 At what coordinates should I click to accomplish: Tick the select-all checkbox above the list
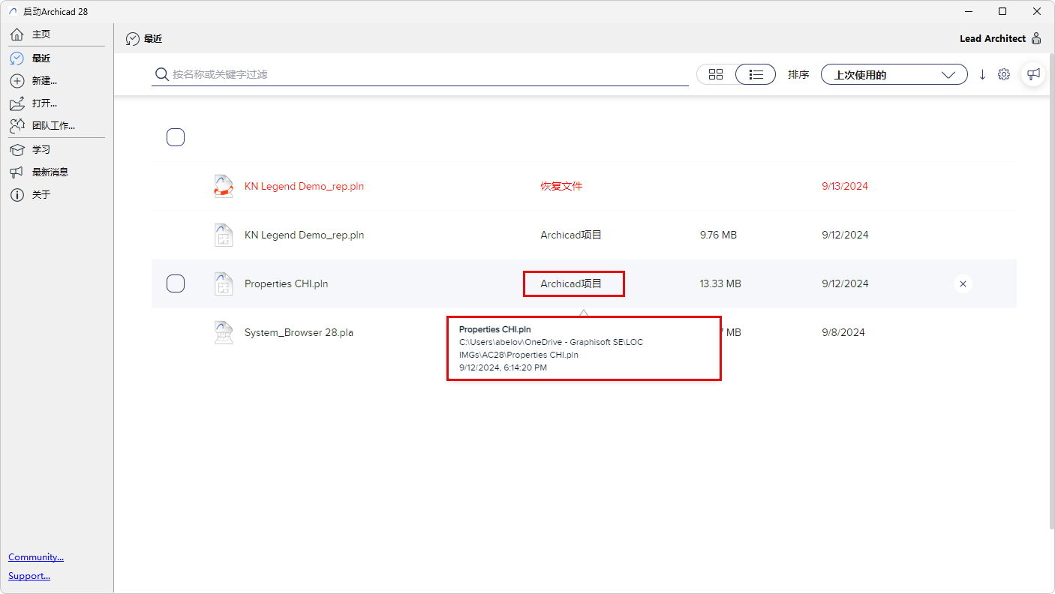[x=176, y=137]
